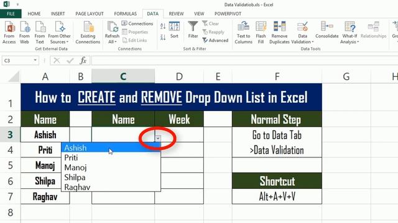Image resolution: width=398 pixels, height=223 pixels.
Task: Run Flash Fill
Action: coord(261,33)
